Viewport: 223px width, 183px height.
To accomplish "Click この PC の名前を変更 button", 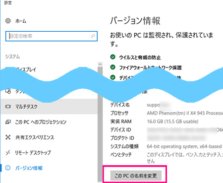I will 136,176.
